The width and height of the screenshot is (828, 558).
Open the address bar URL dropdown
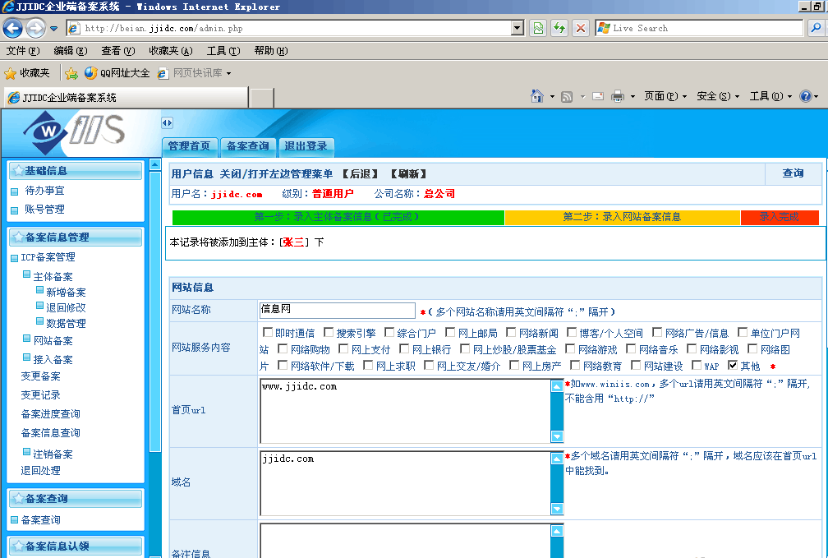pyautogui.click(x=517, y=28)
